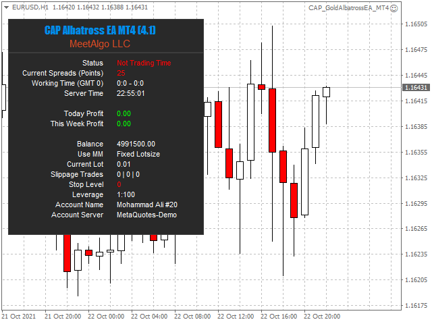
Task: Click the account name Mohammad Ali #20
Action: 147,205
